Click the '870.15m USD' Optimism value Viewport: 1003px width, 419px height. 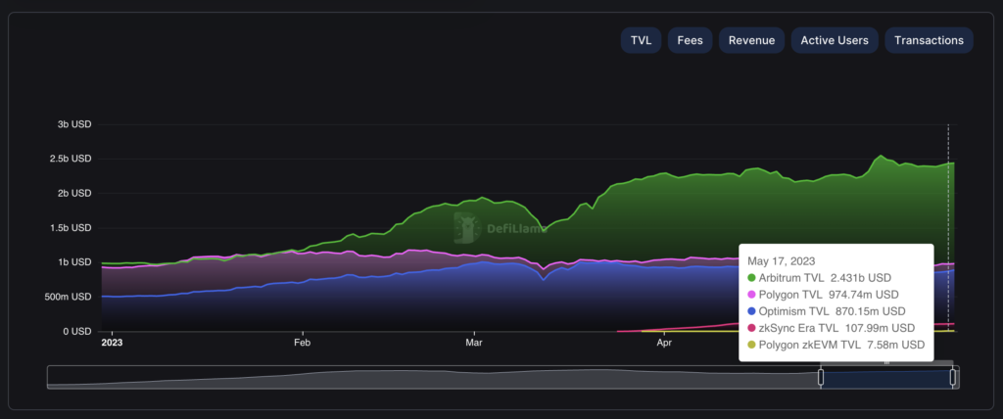(871, 311)
